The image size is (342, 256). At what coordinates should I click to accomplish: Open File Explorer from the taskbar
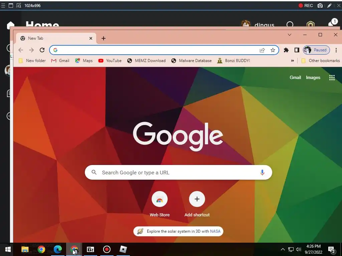pos(25,249)
